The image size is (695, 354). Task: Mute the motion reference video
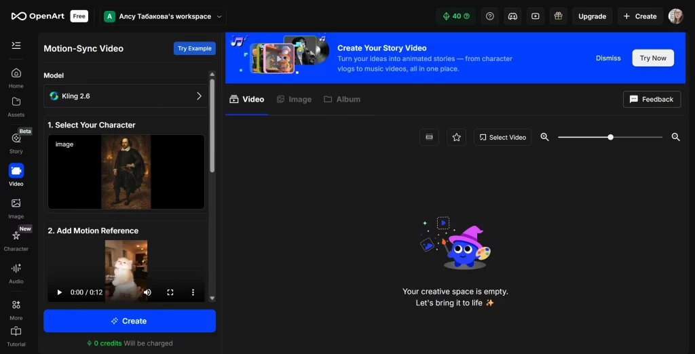click(x=147, y=292)
